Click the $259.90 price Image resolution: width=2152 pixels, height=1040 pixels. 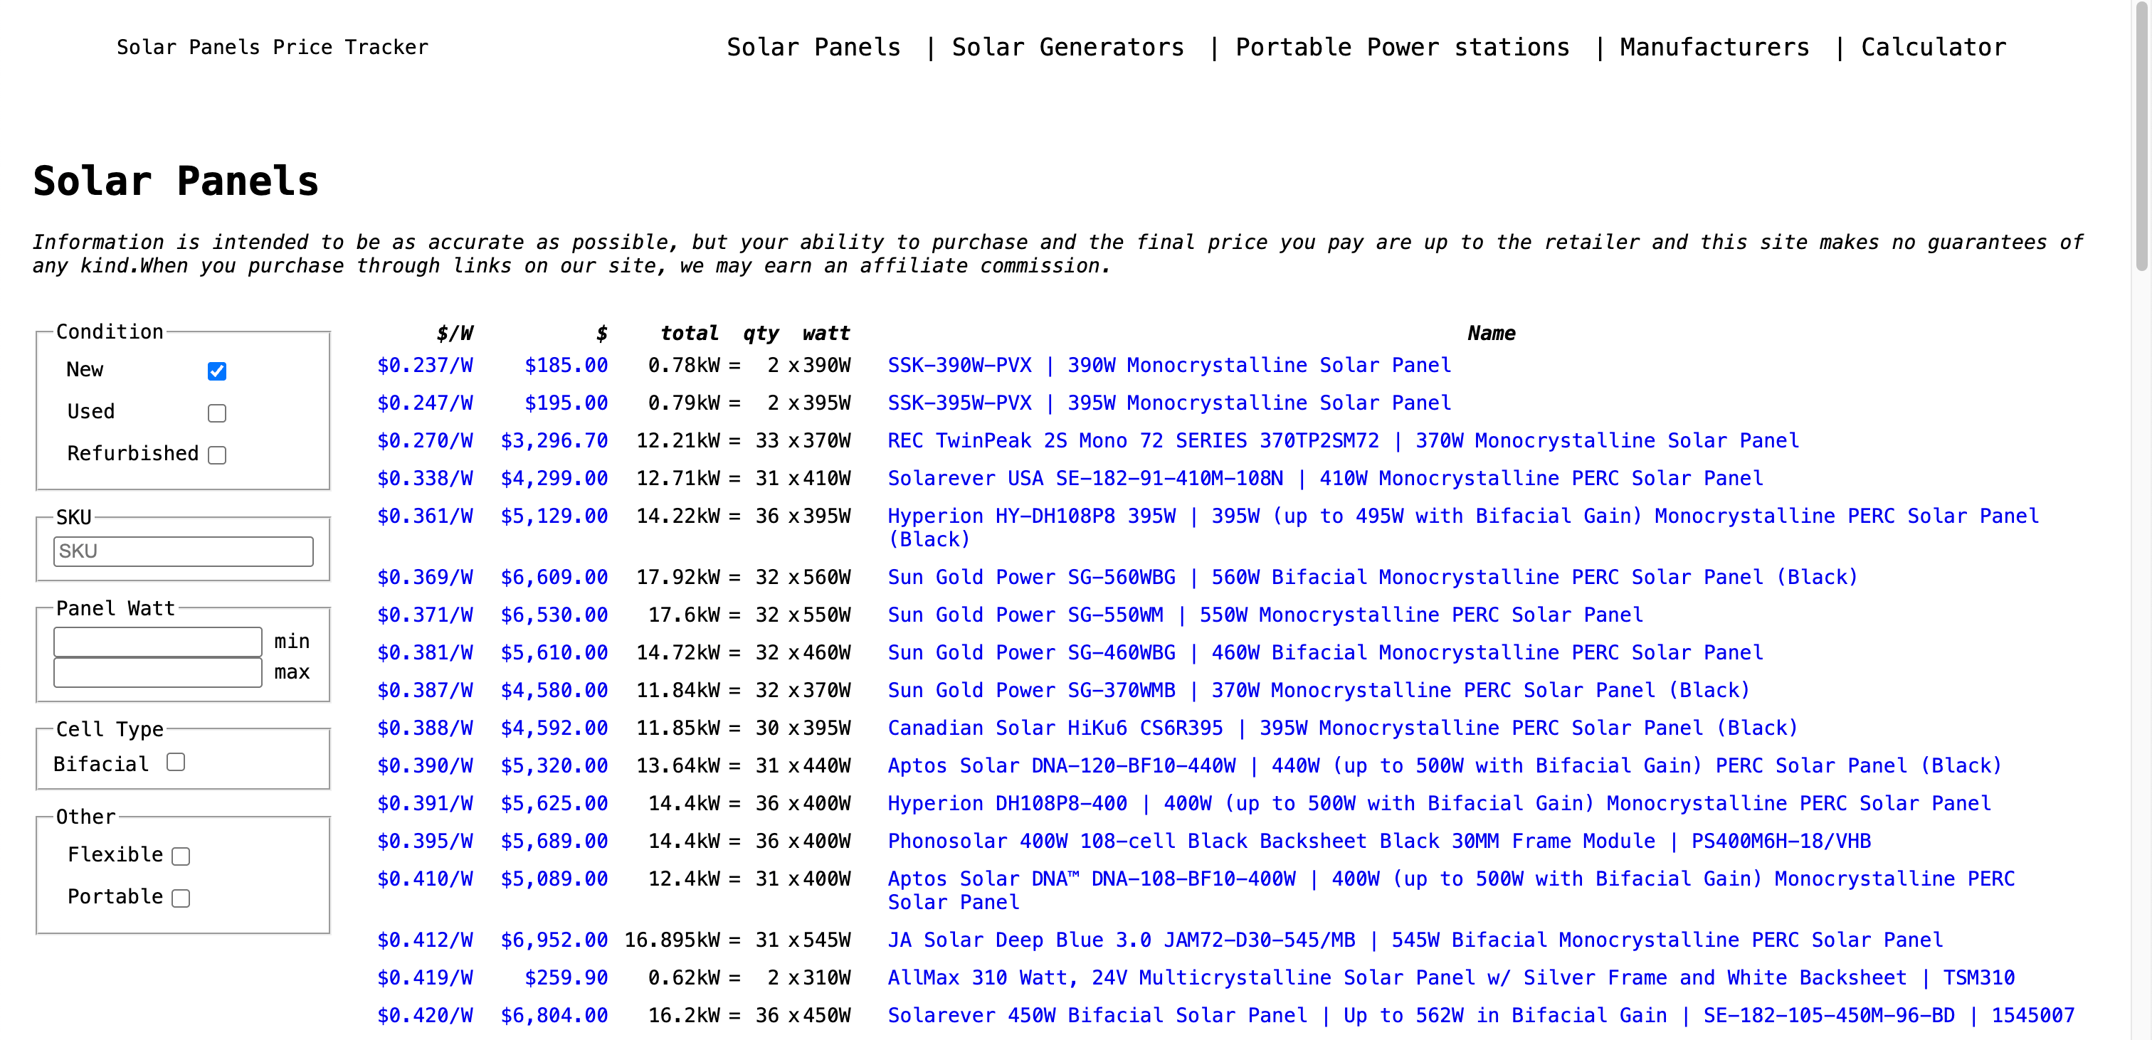pos(566,977)
